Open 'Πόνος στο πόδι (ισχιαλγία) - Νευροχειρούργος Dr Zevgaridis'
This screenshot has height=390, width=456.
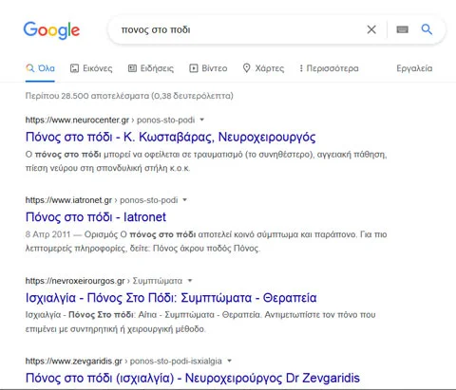coord(193,378)
